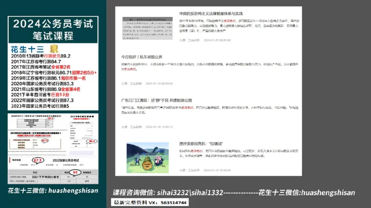Open article 广东江门江海区 还"静"于民 共建和谐公园

156,100
